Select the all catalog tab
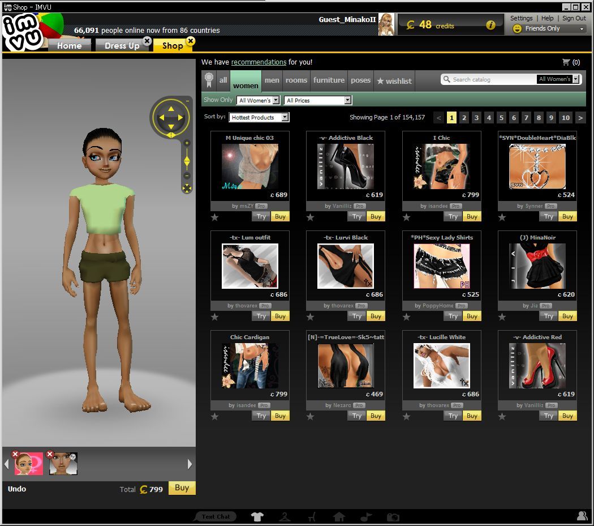 [x=223, y=80]
